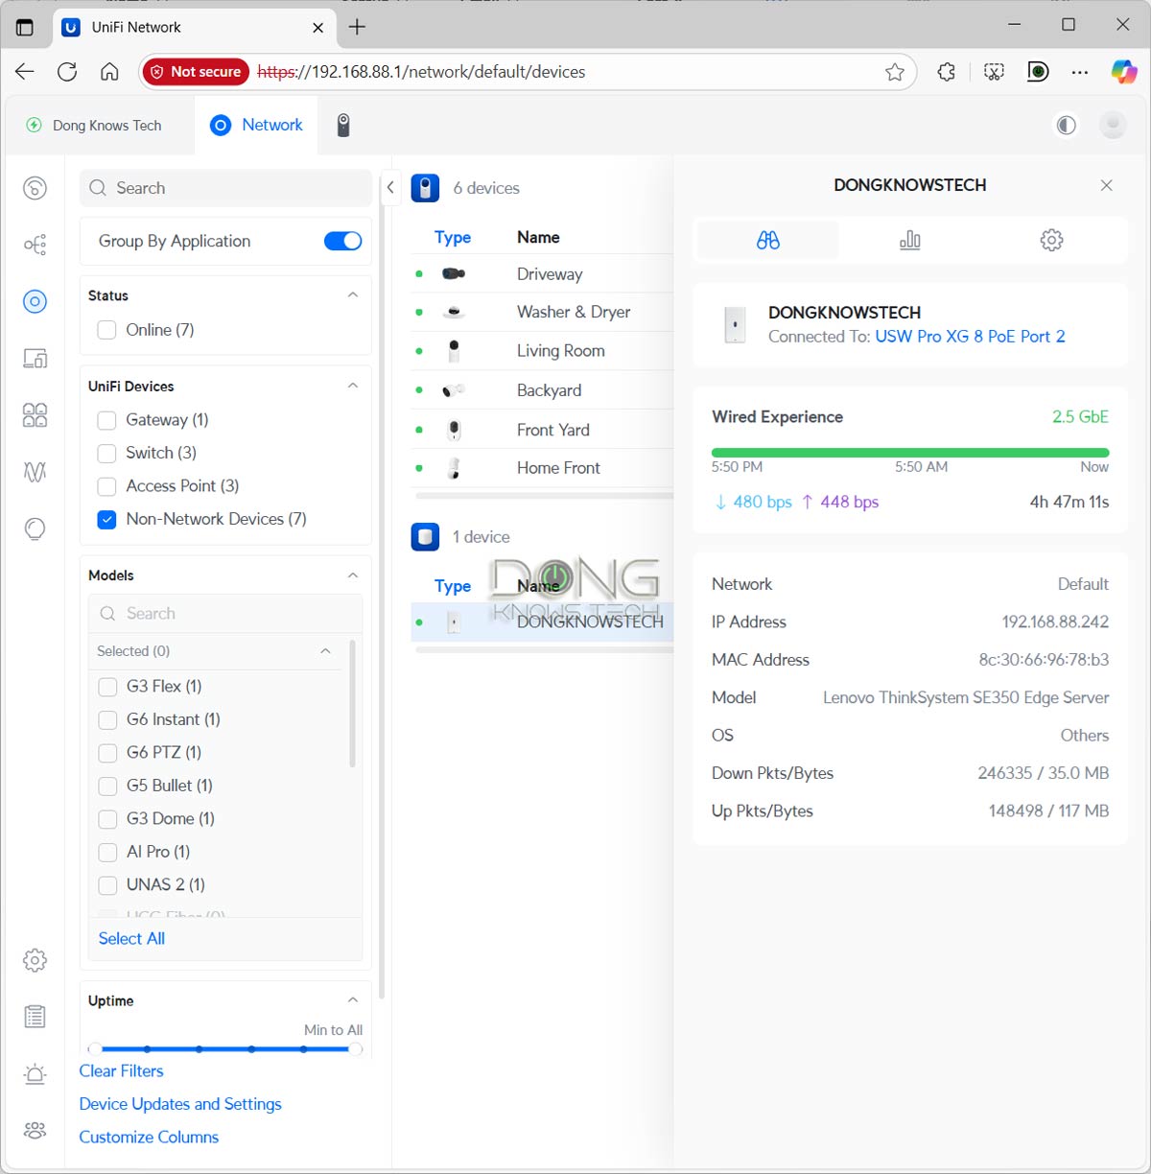Image resolution: width=1151 pixels, height=1174 pixels.
Task: Check the G3 Flex (1) model
Action: pyautogui.click(x=107, y=687)
